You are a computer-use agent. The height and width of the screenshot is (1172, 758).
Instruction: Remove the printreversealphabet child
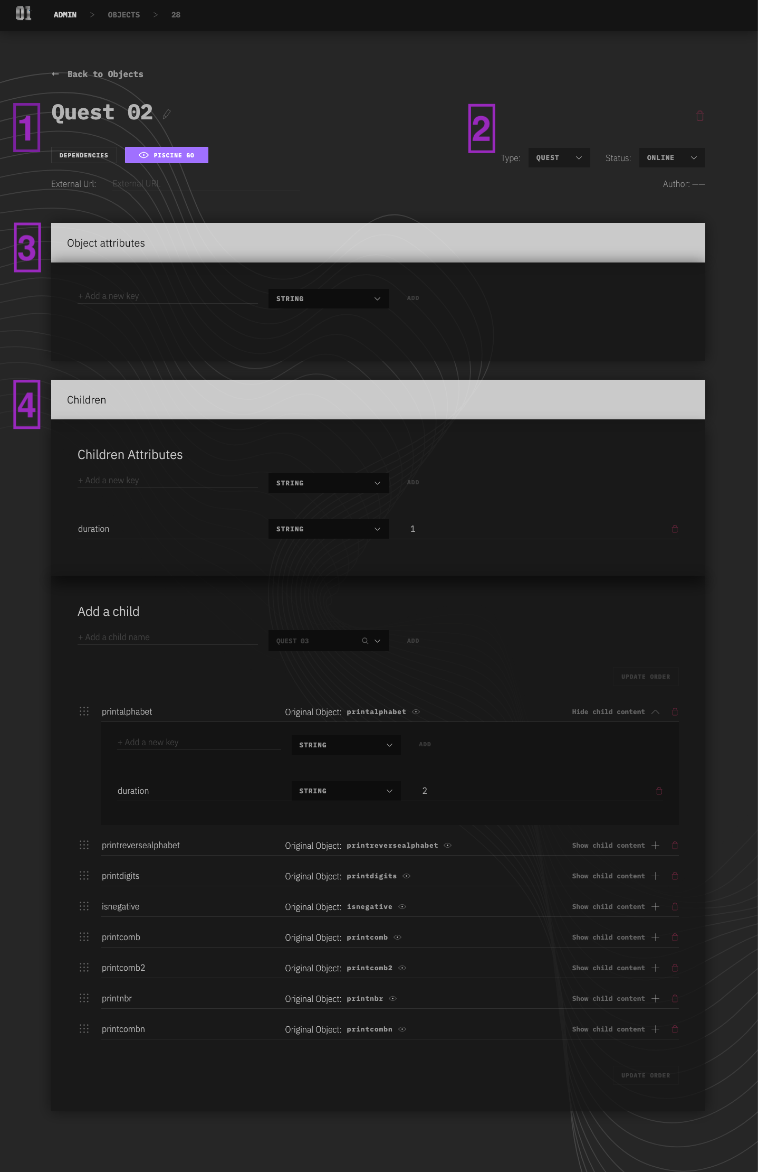(675, 845)
